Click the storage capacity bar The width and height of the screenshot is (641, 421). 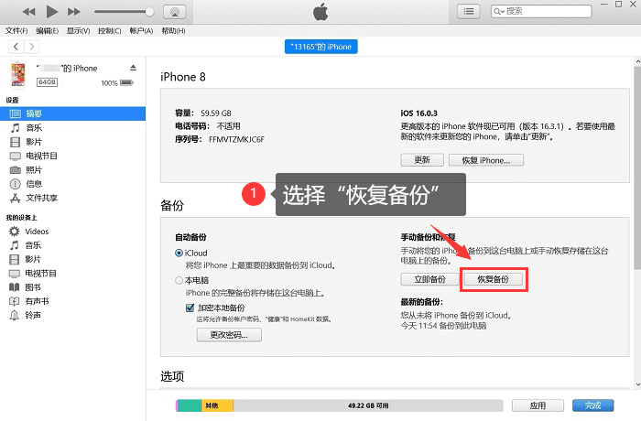coord(340,405)
